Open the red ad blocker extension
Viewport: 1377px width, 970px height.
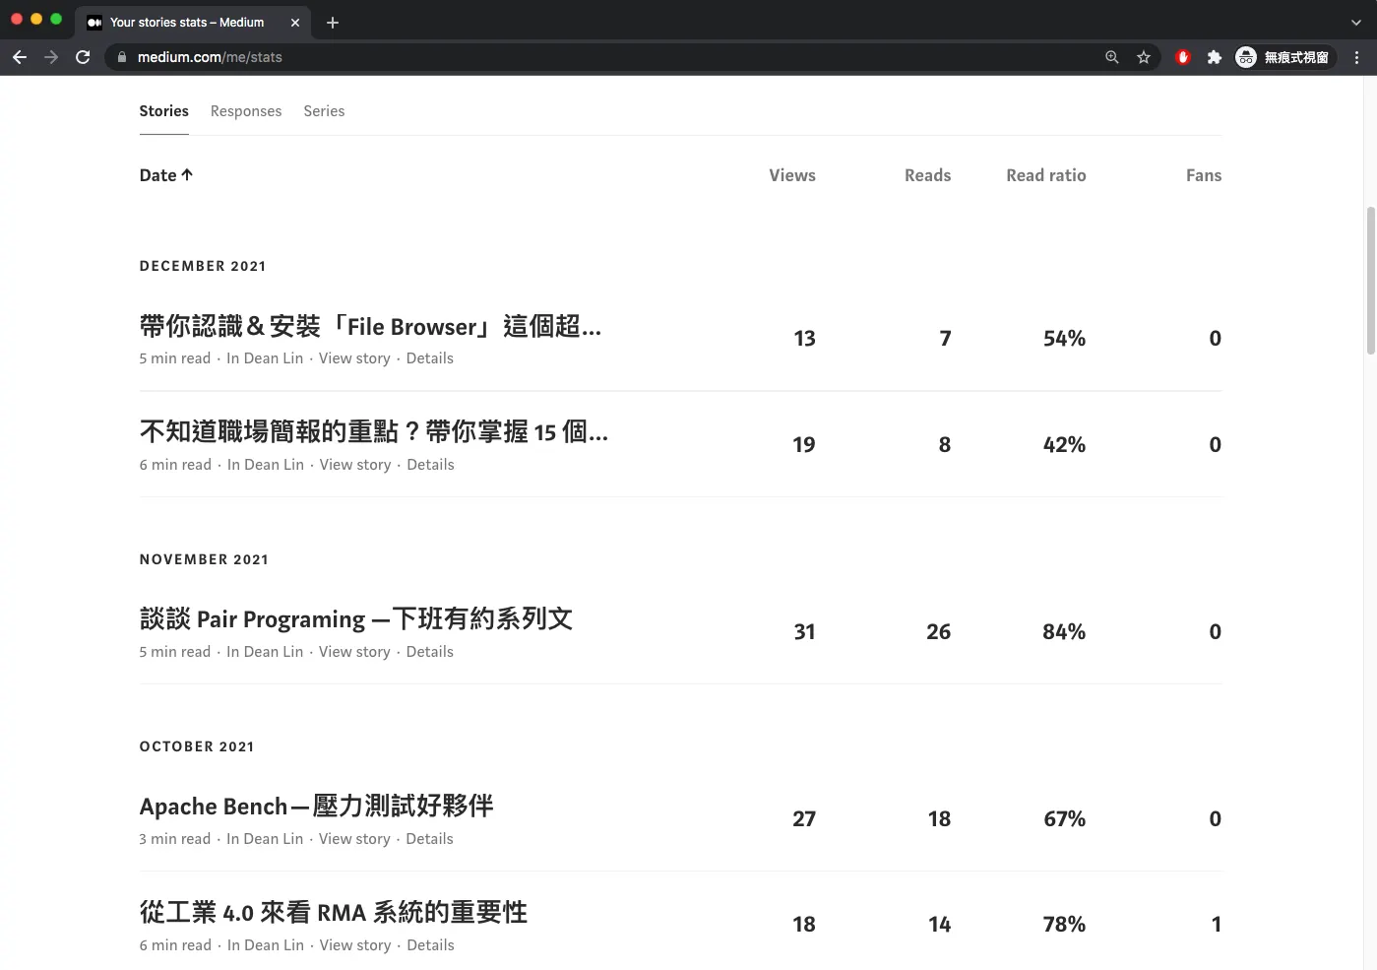click(x=1183, y=57)
